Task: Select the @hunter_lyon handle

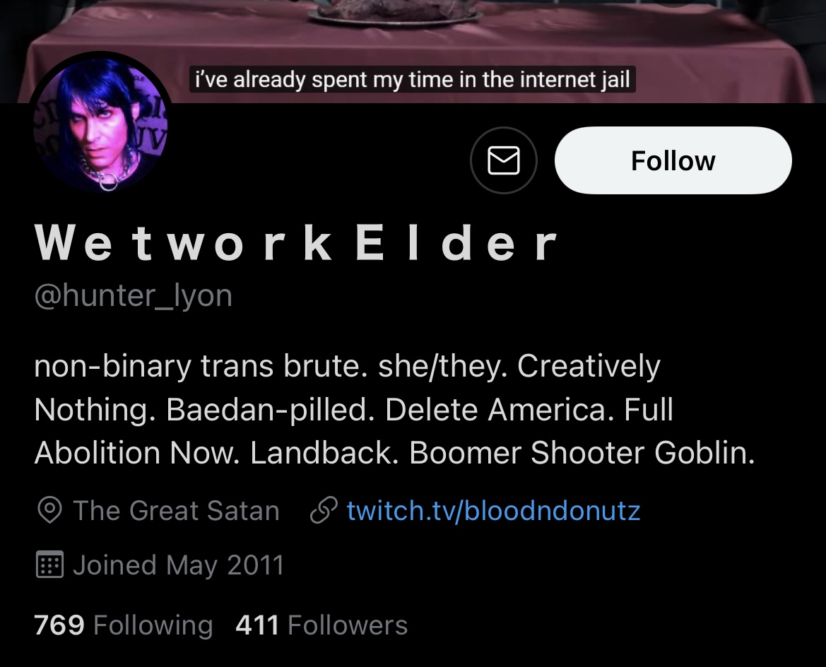Action: tap(134, 295)
